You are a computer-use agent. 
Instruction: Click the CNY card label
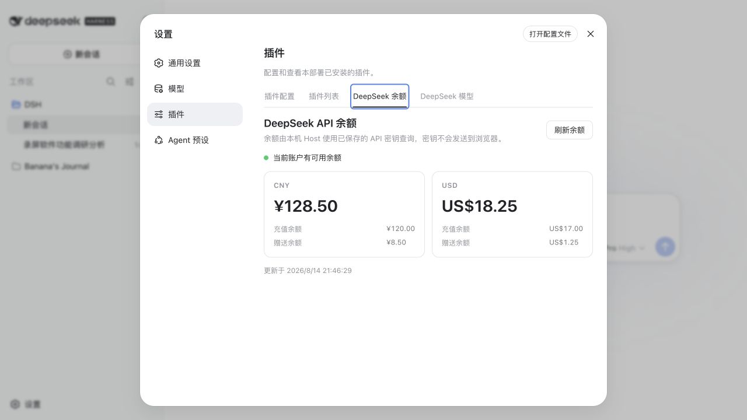(282, 185)
